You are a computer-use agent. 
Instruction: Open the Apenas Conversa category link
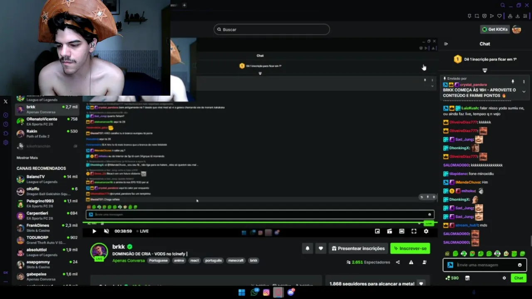tap(128, 260)
